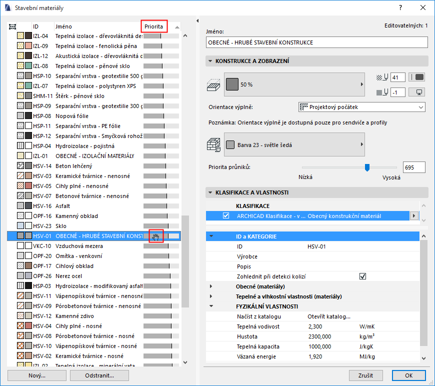Click the fill pen number field 41
This screenshot has height=386, width=435.
(x=397, y=77)
